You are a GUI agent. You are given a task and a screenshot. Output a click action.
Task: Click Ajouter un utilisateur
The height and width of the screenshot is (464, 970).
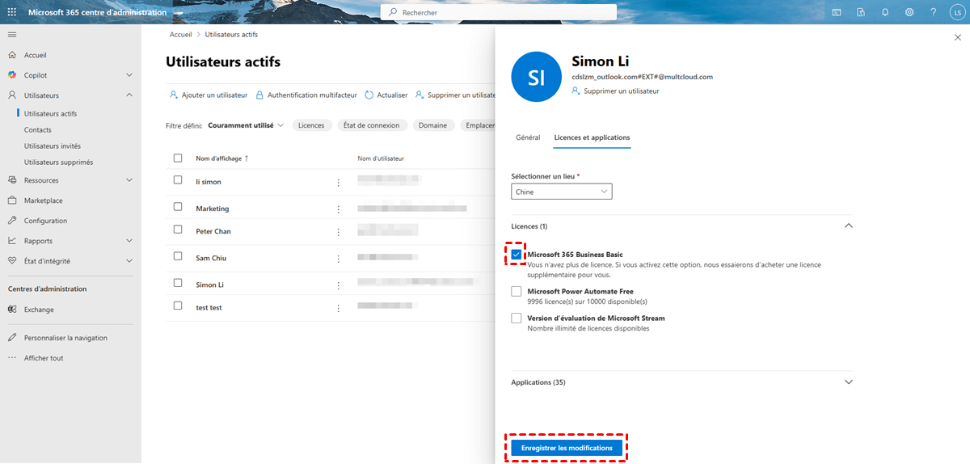pos(209,95)
